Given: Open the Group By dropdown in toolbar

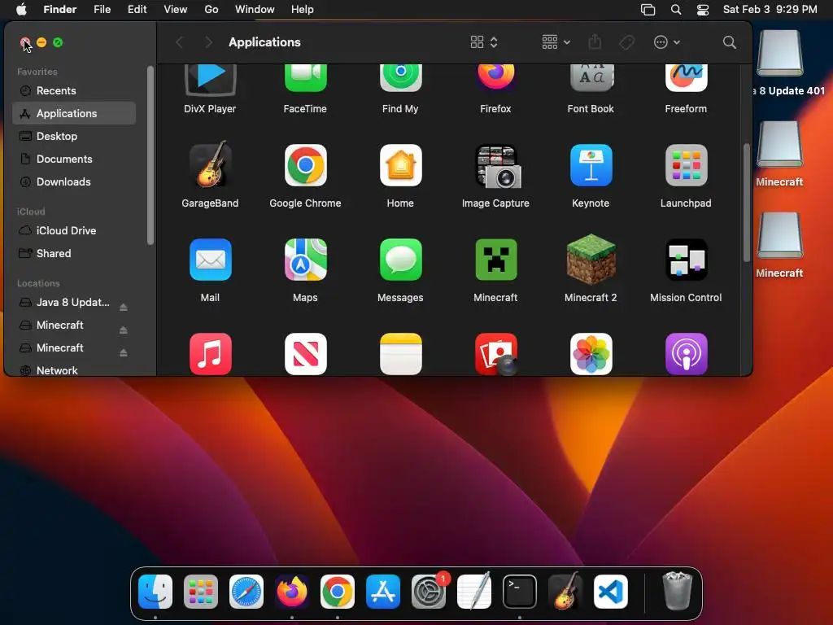Looking at the screenshot, I should (x=556, y=42).
